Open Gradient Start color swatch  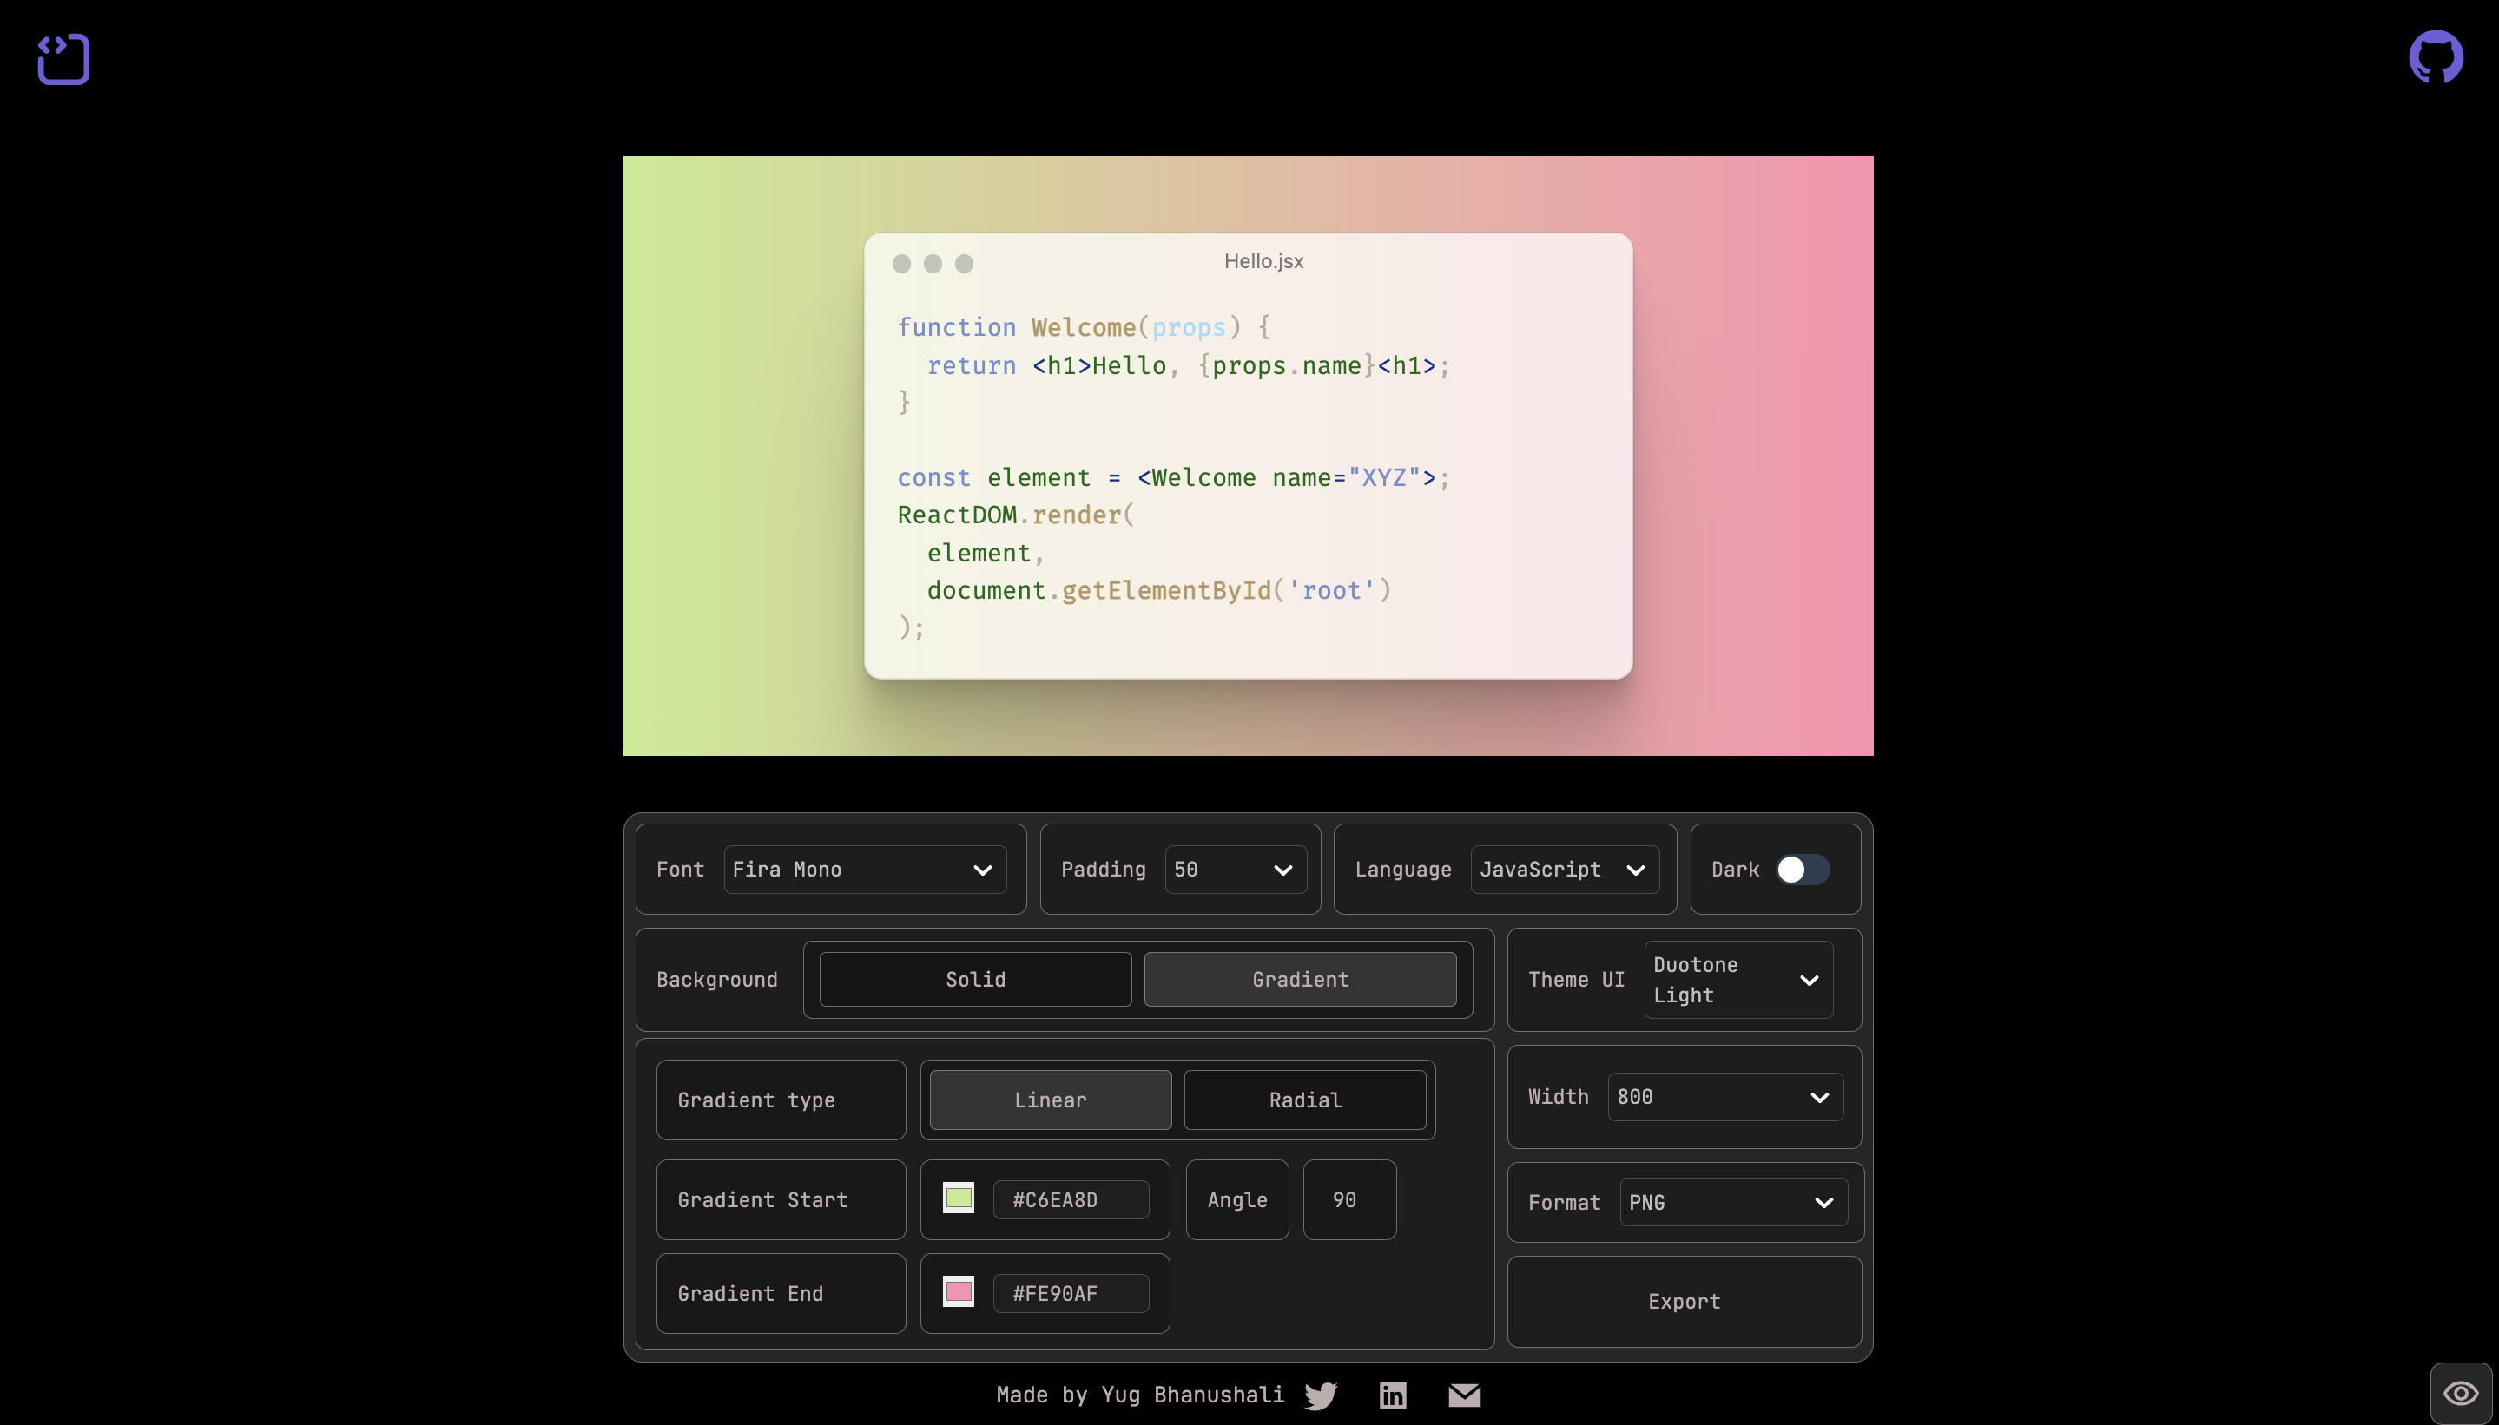[959, 1198]
